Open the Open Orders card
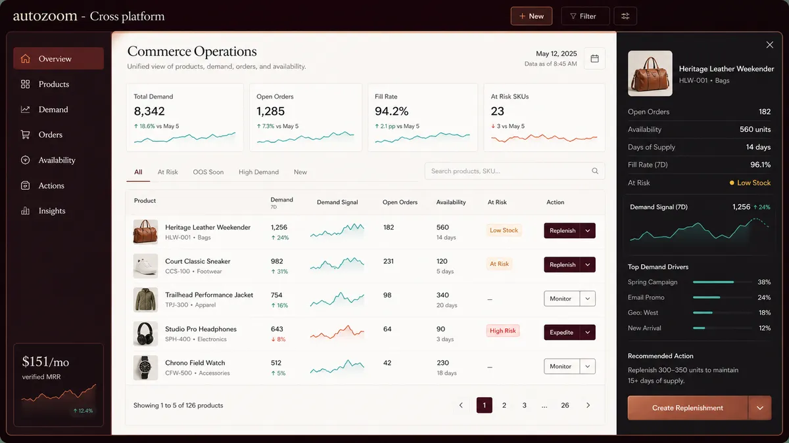Image resolution: width=789 pixels, height=443 pixels. (x=306, y=117)
